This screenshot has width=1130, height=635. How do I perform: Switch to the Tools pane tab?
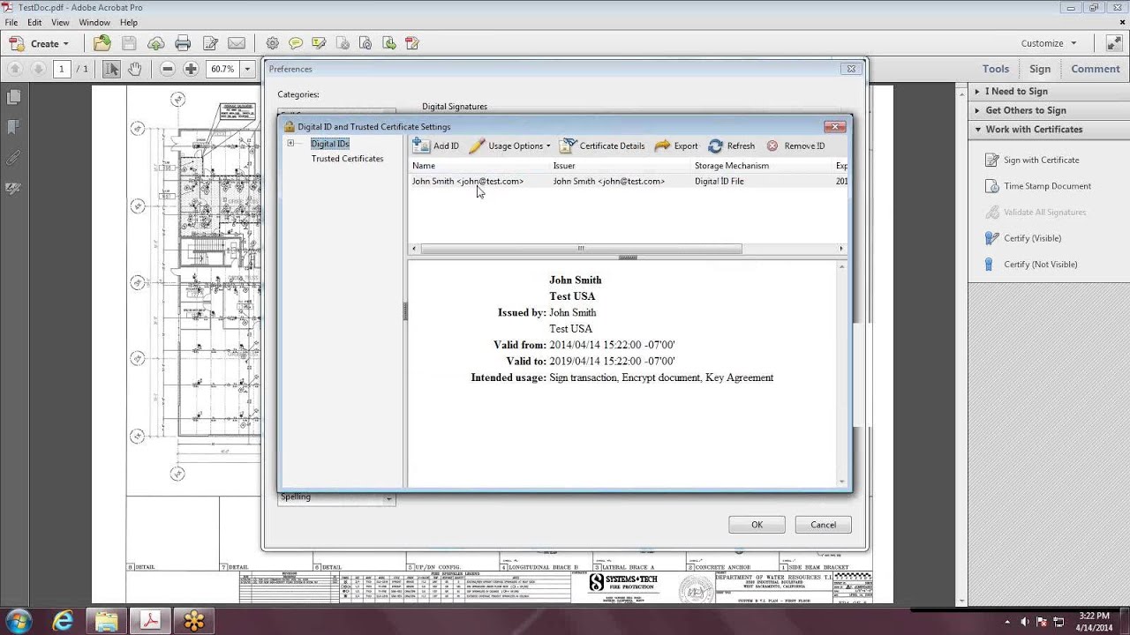coord(996,69)
